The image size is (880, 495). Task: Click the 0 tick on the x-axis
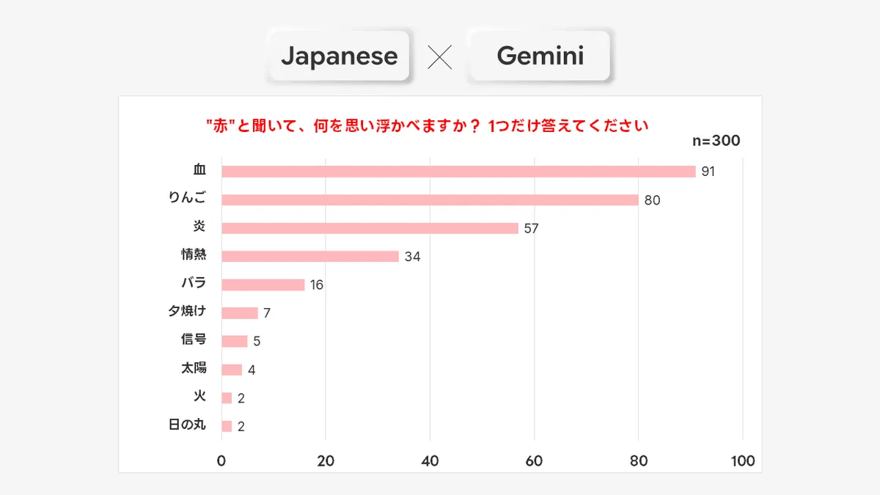coord(221,461)
